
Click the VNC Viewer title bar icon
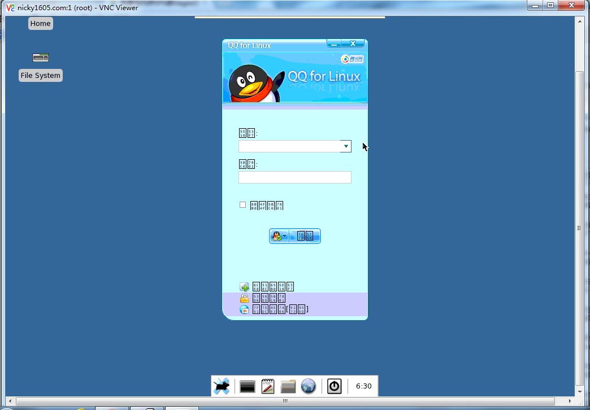click(x=10, y=7)
